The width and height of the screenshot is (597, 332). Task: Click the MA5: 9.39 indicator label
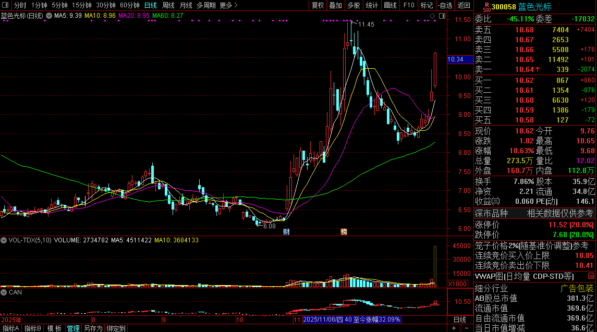(68, 16)
